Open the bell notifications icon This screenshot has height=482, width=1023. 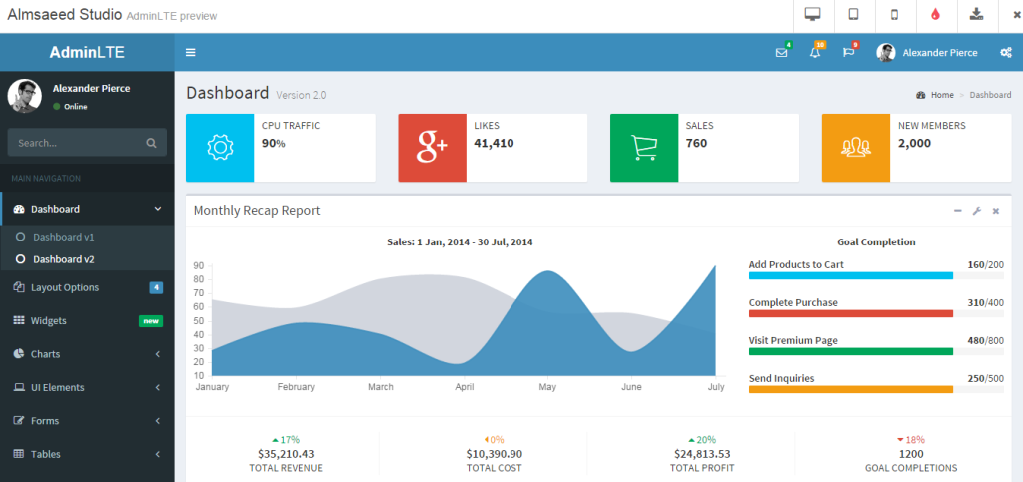tap(815, 53)
